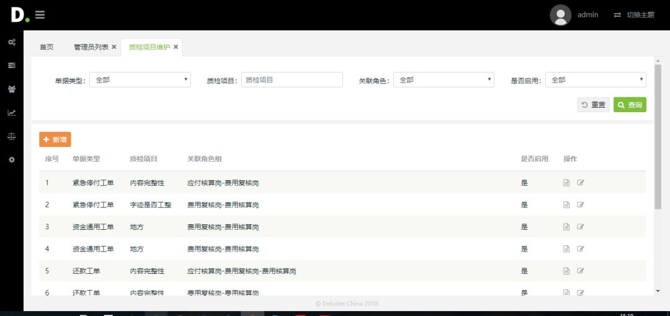670x316 pixels.
Task: Click the 关联角色组 column header
Action: [204, 159]
